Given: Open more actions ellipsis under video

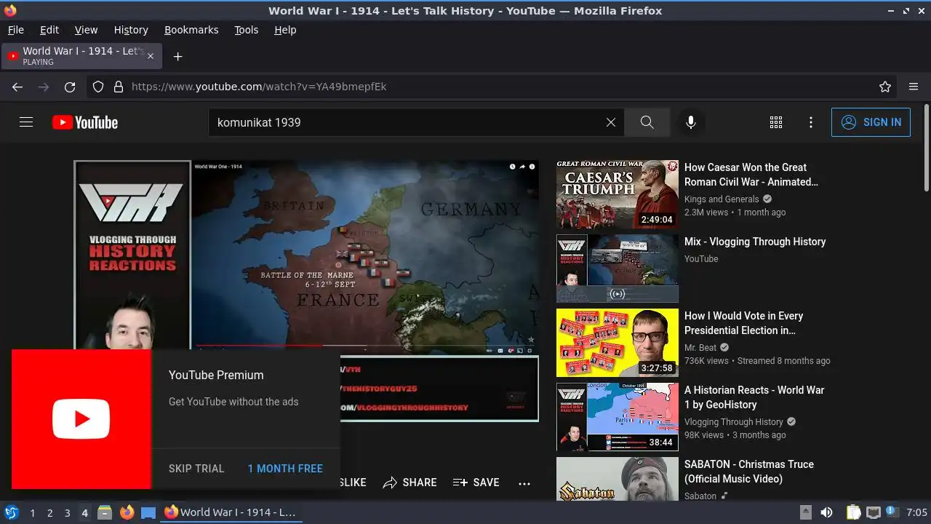Looking at the screenshot, I should (524, 483).
